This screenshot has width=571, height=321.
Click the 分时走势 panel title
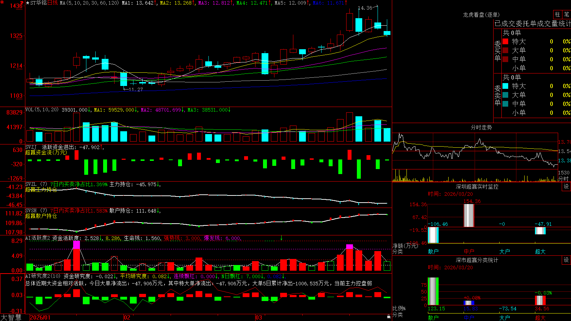pyautogui.click(x=481, y=127)
